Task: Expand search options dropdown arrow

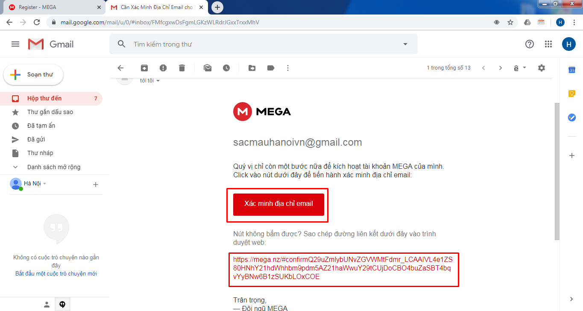Action: [405, 44]
